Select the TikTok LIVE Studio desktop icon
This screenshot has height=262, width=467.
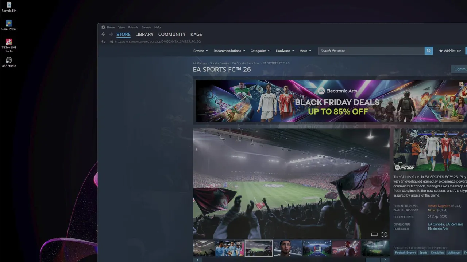point(9,45)
